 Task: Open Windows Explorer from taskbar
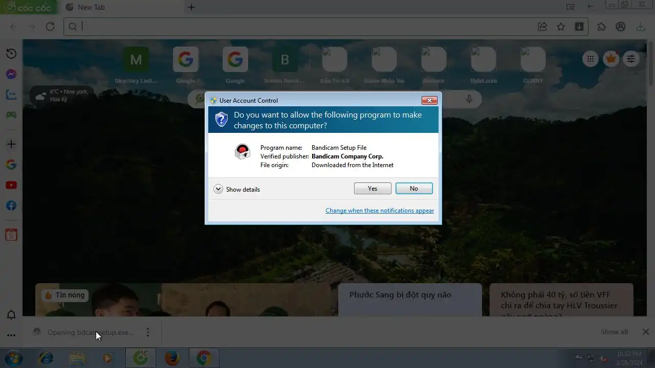[x=77, y=358]
